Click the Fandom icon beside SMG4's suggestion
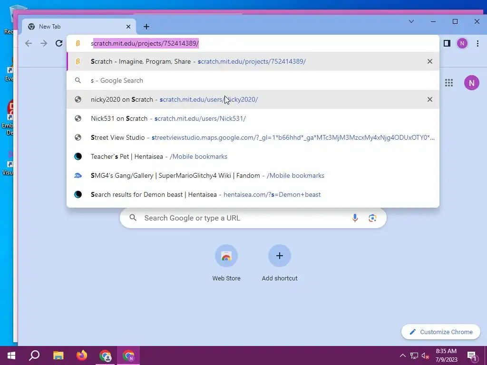487x365 pixels. pos(78,175)
